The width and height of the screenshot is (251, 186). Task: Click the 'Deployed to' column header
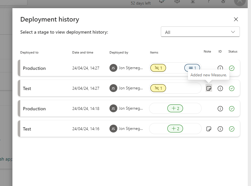(x=29, y=52)
